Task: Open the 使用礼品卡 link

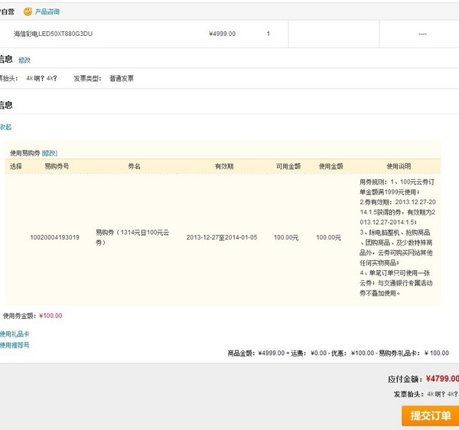Action: coord(15,334)
